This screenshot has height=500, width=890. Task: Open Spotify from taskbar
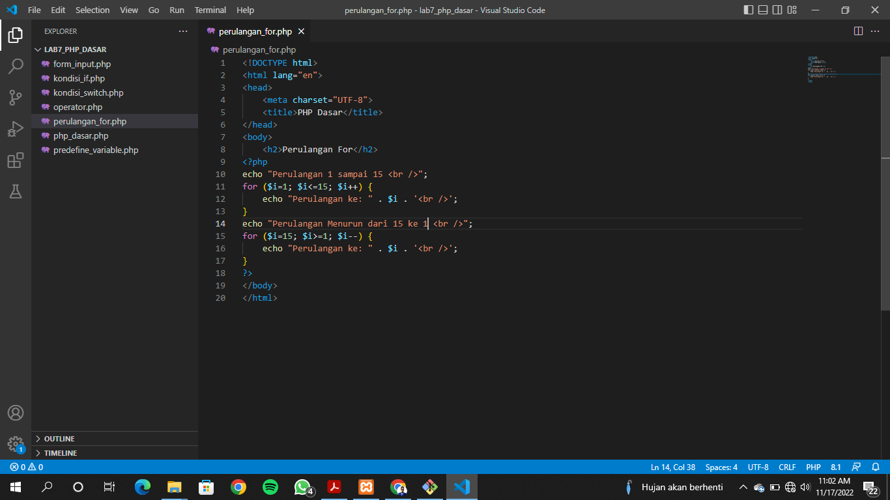click(270, 486)
